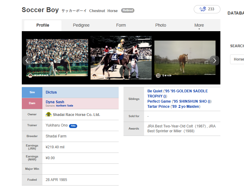Click the Siblings row label
Viewport: 244px width, 191px height.
click(134, 99)
